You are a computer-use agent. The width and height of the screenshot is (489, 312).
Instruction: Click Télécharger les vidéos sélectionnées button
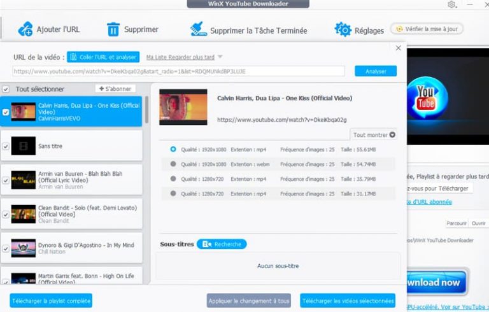pyautogui.click(x=348, y=301)
